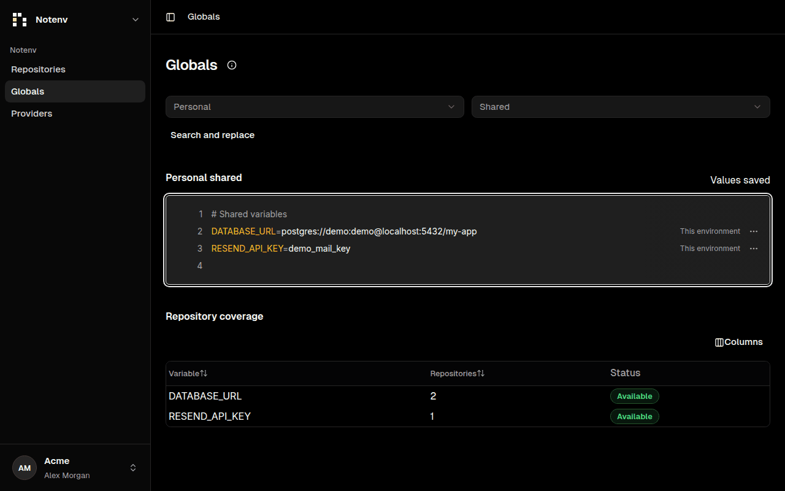Click the AM user avatar

point(25,468)
